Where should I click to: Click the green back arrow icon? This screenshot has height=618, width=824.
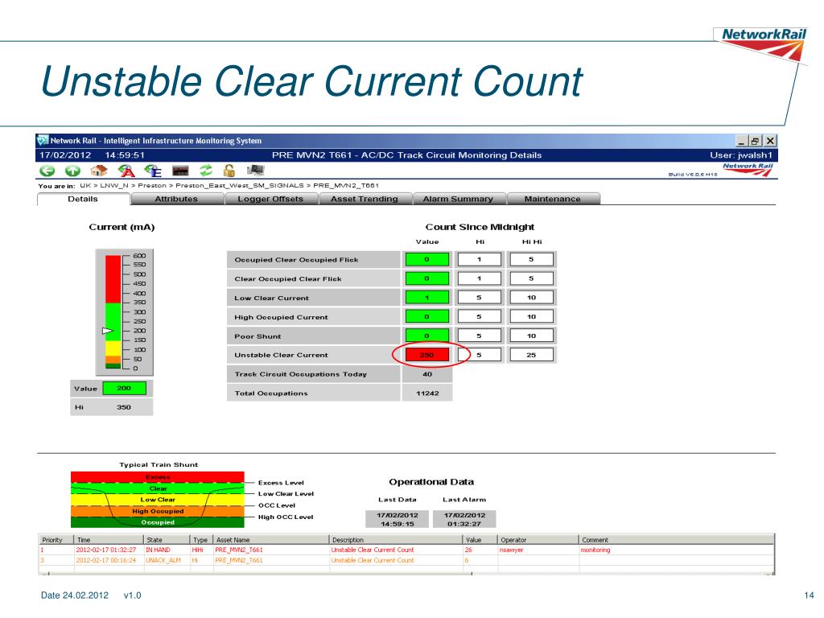[47, 171]
